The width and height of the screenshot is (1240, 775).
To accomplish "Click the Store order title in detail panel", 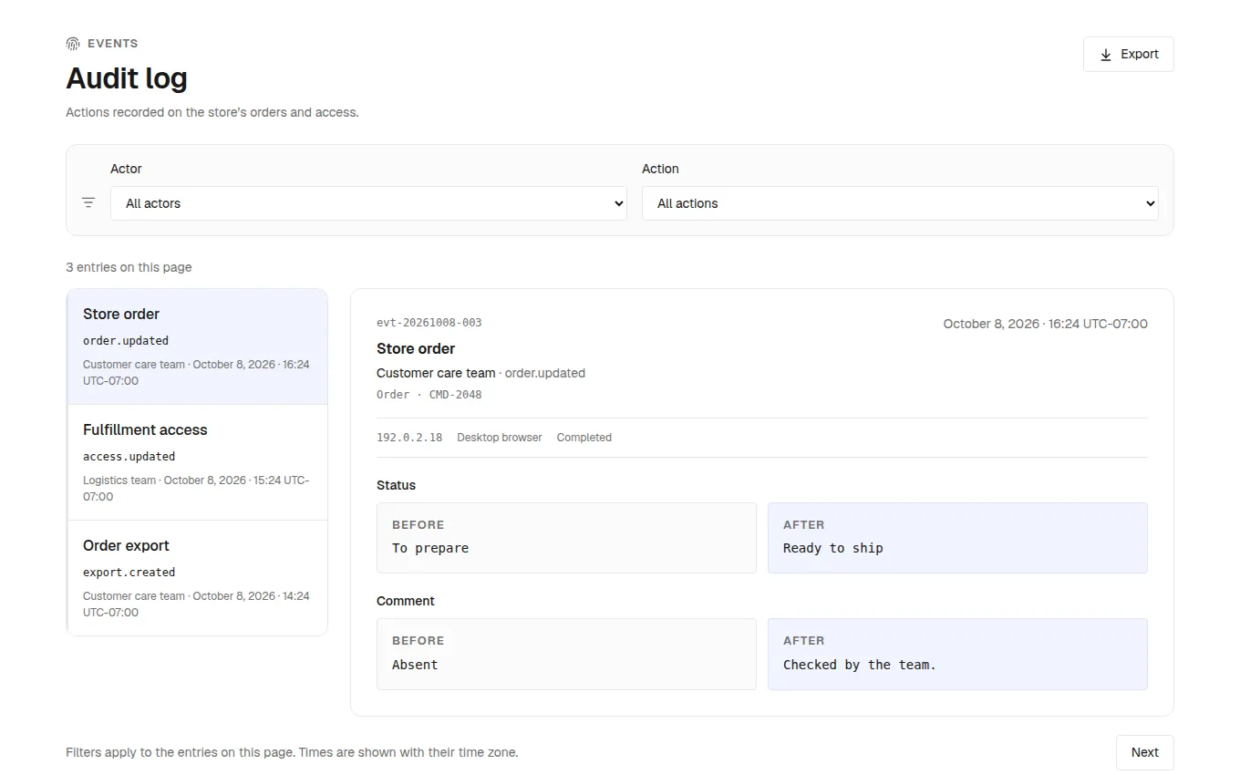I will pos(416,348).
